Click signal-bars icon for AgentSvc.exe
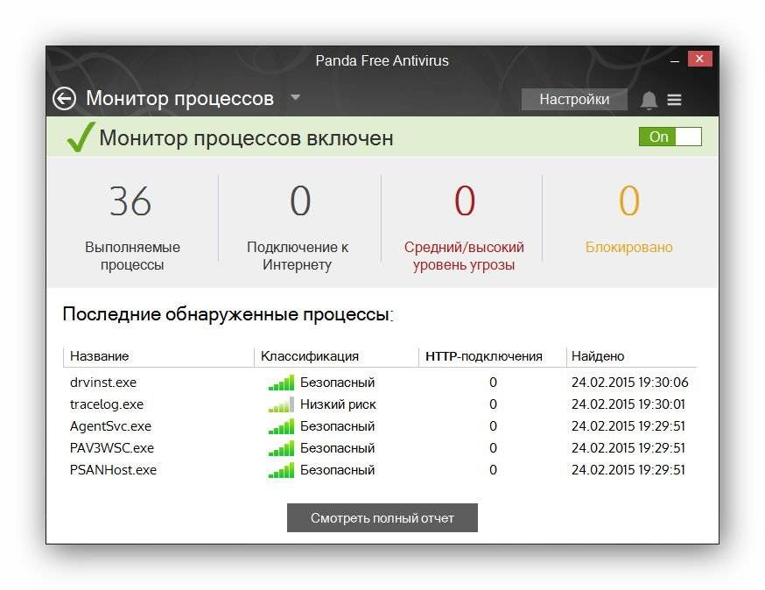765x590 pixels. point(281,426)
